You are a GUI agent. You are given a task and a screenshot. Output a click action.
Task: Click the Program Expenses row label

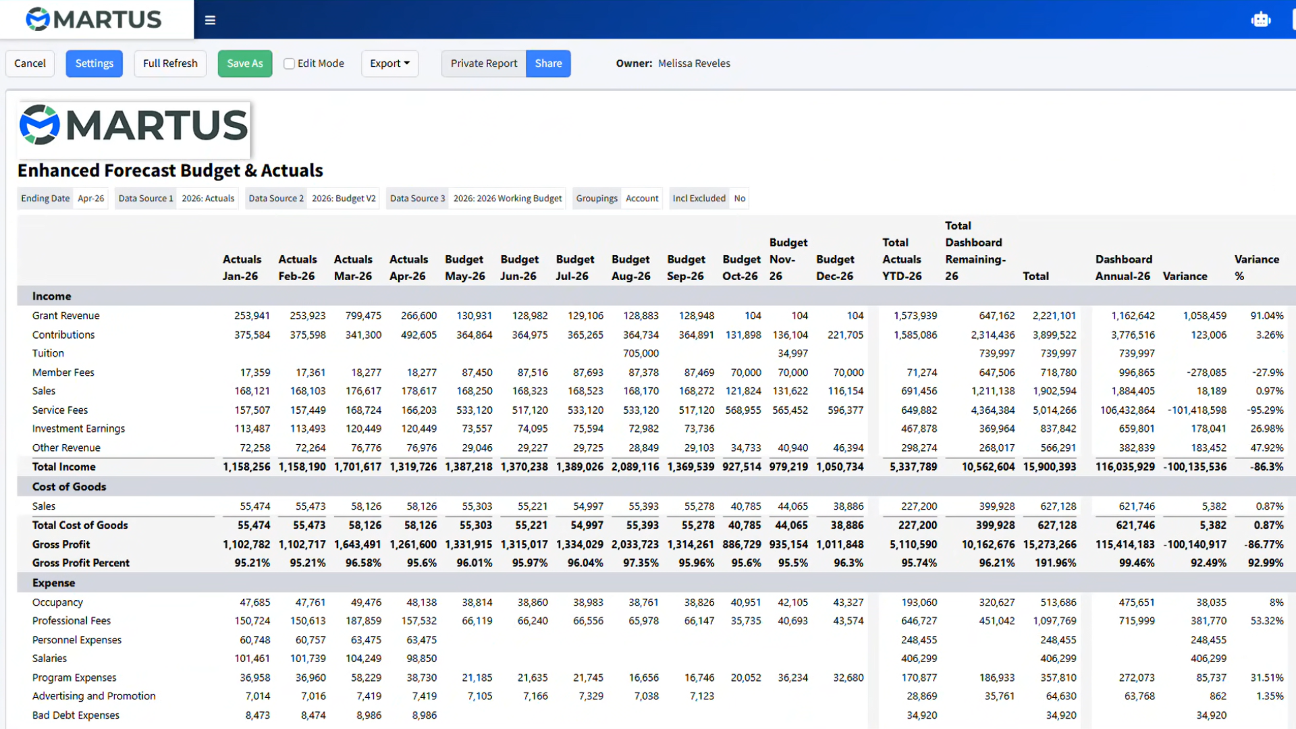(74, 678)
